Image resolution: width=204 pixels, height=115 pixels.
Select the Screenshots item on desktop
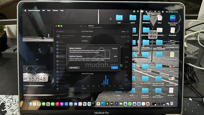(x=159, y=31)
